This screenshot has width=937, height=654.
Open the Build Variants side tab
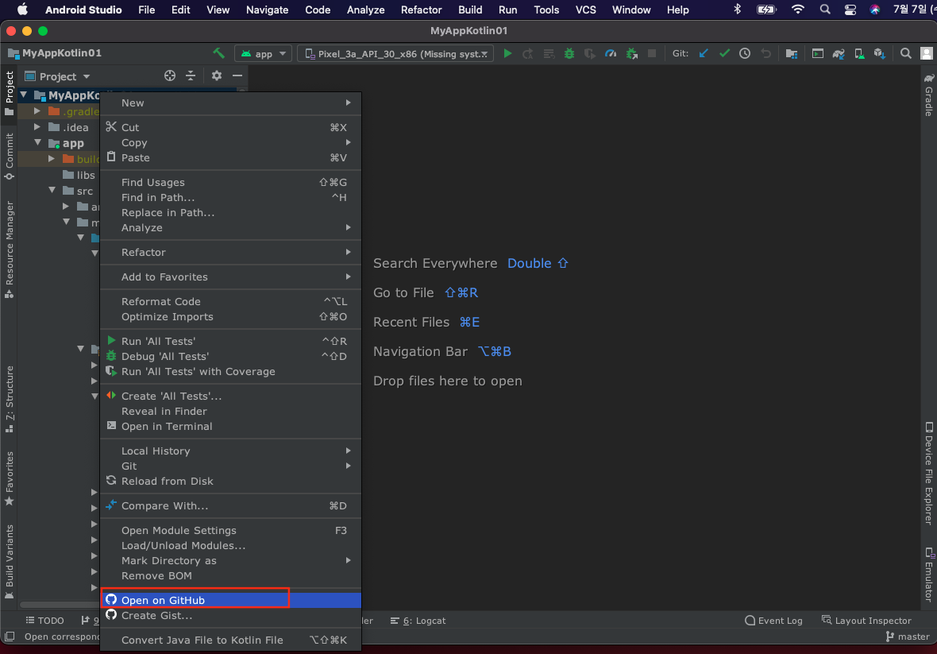9,561
